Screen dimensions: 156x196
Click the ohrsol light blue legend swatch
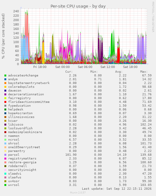(x=5, y=143)
